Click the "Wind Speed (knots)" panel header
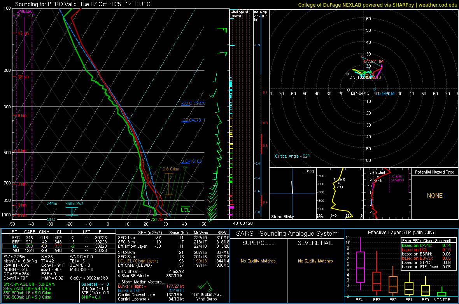459x304 pixels. click(239, 14)
